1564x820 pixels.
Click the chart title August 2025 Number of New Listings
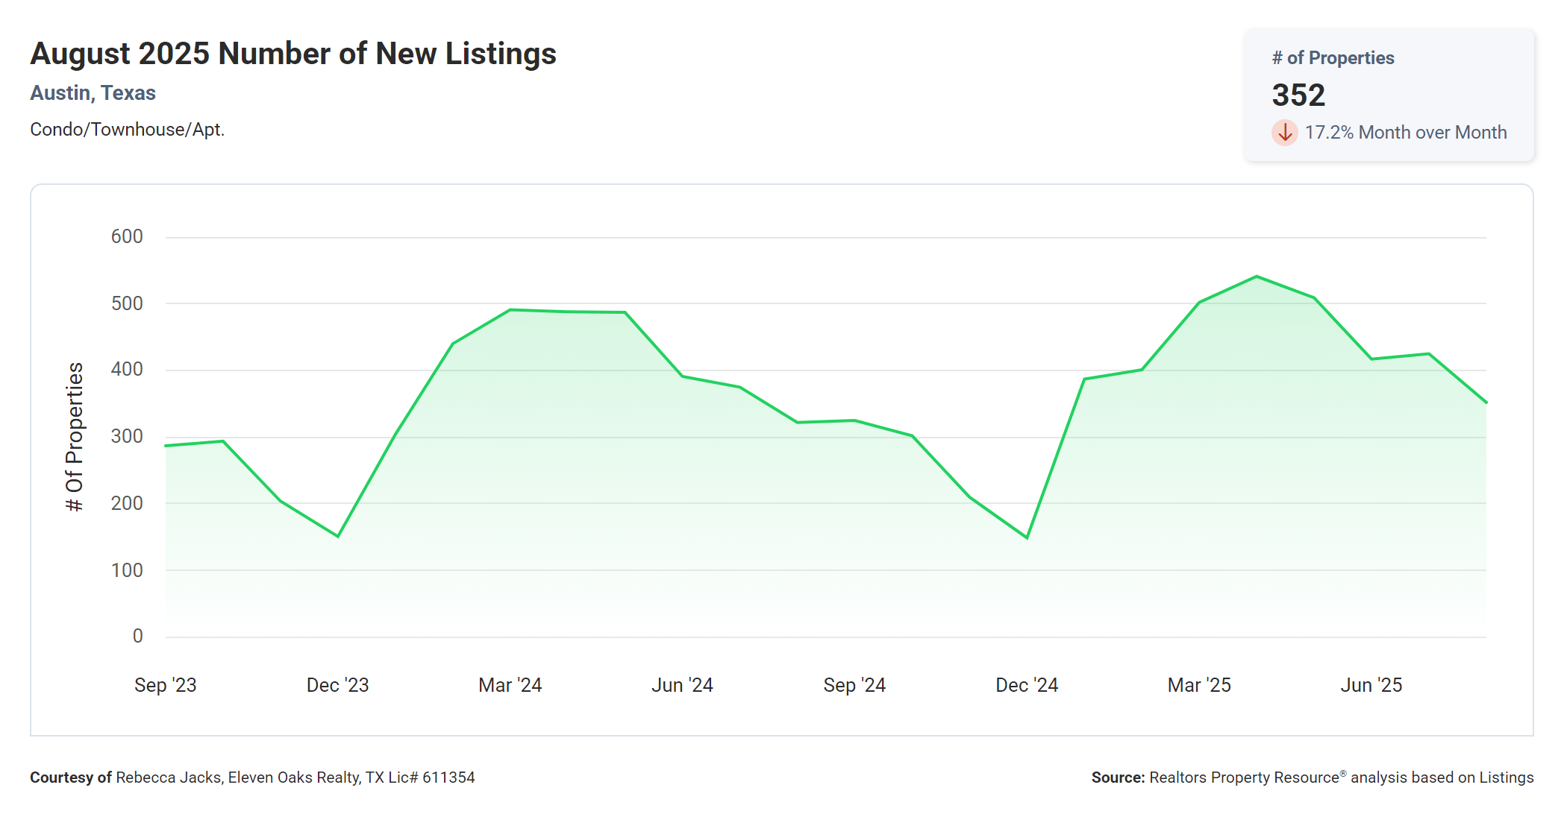293,54
